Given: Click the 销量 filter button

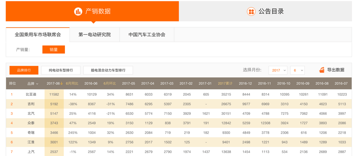Looking at the screenshot, I should coord(54,50).
